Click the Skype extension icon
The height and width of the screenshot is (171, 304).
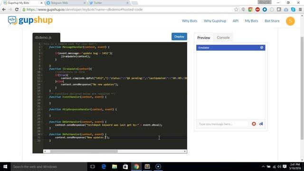[x=293, y=9]
